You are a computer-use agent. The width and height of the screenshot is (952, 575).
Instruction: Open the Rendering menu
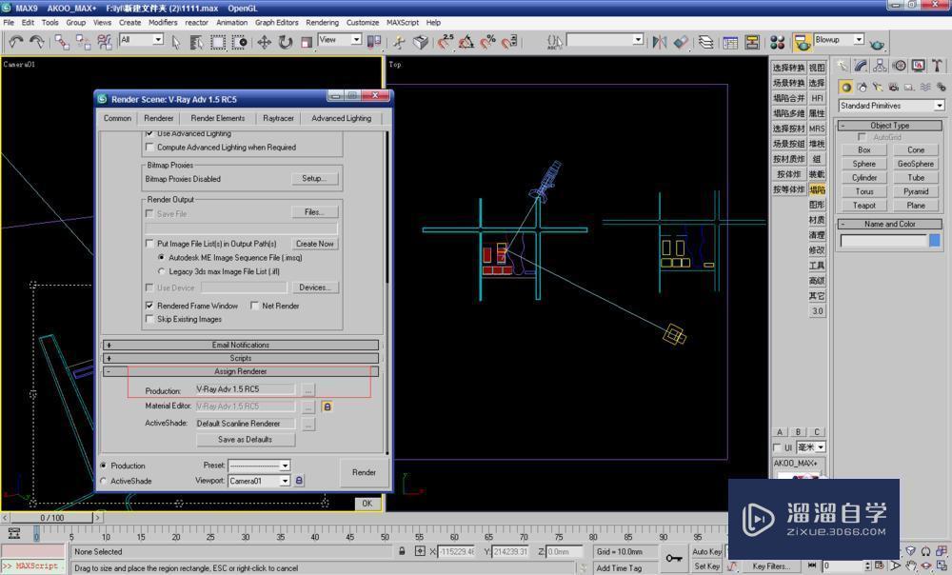pyautogui.click(x=323, y=22)
